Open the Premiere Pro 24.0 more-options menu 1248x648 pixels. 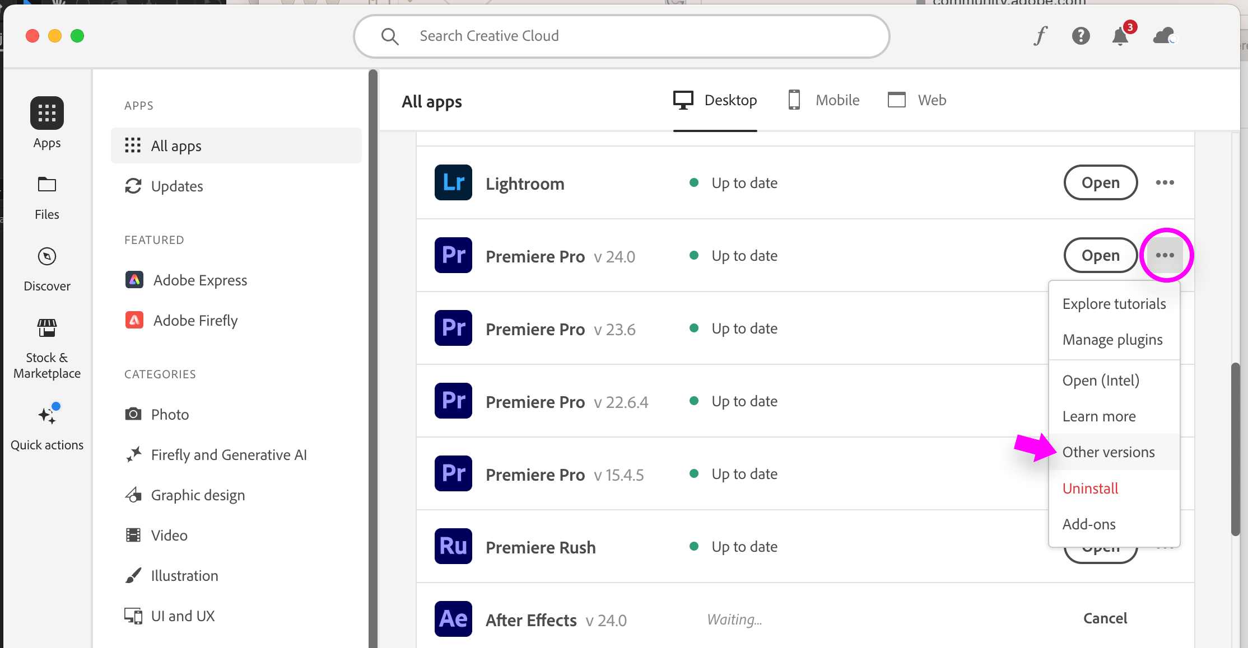coord(1165,255)
